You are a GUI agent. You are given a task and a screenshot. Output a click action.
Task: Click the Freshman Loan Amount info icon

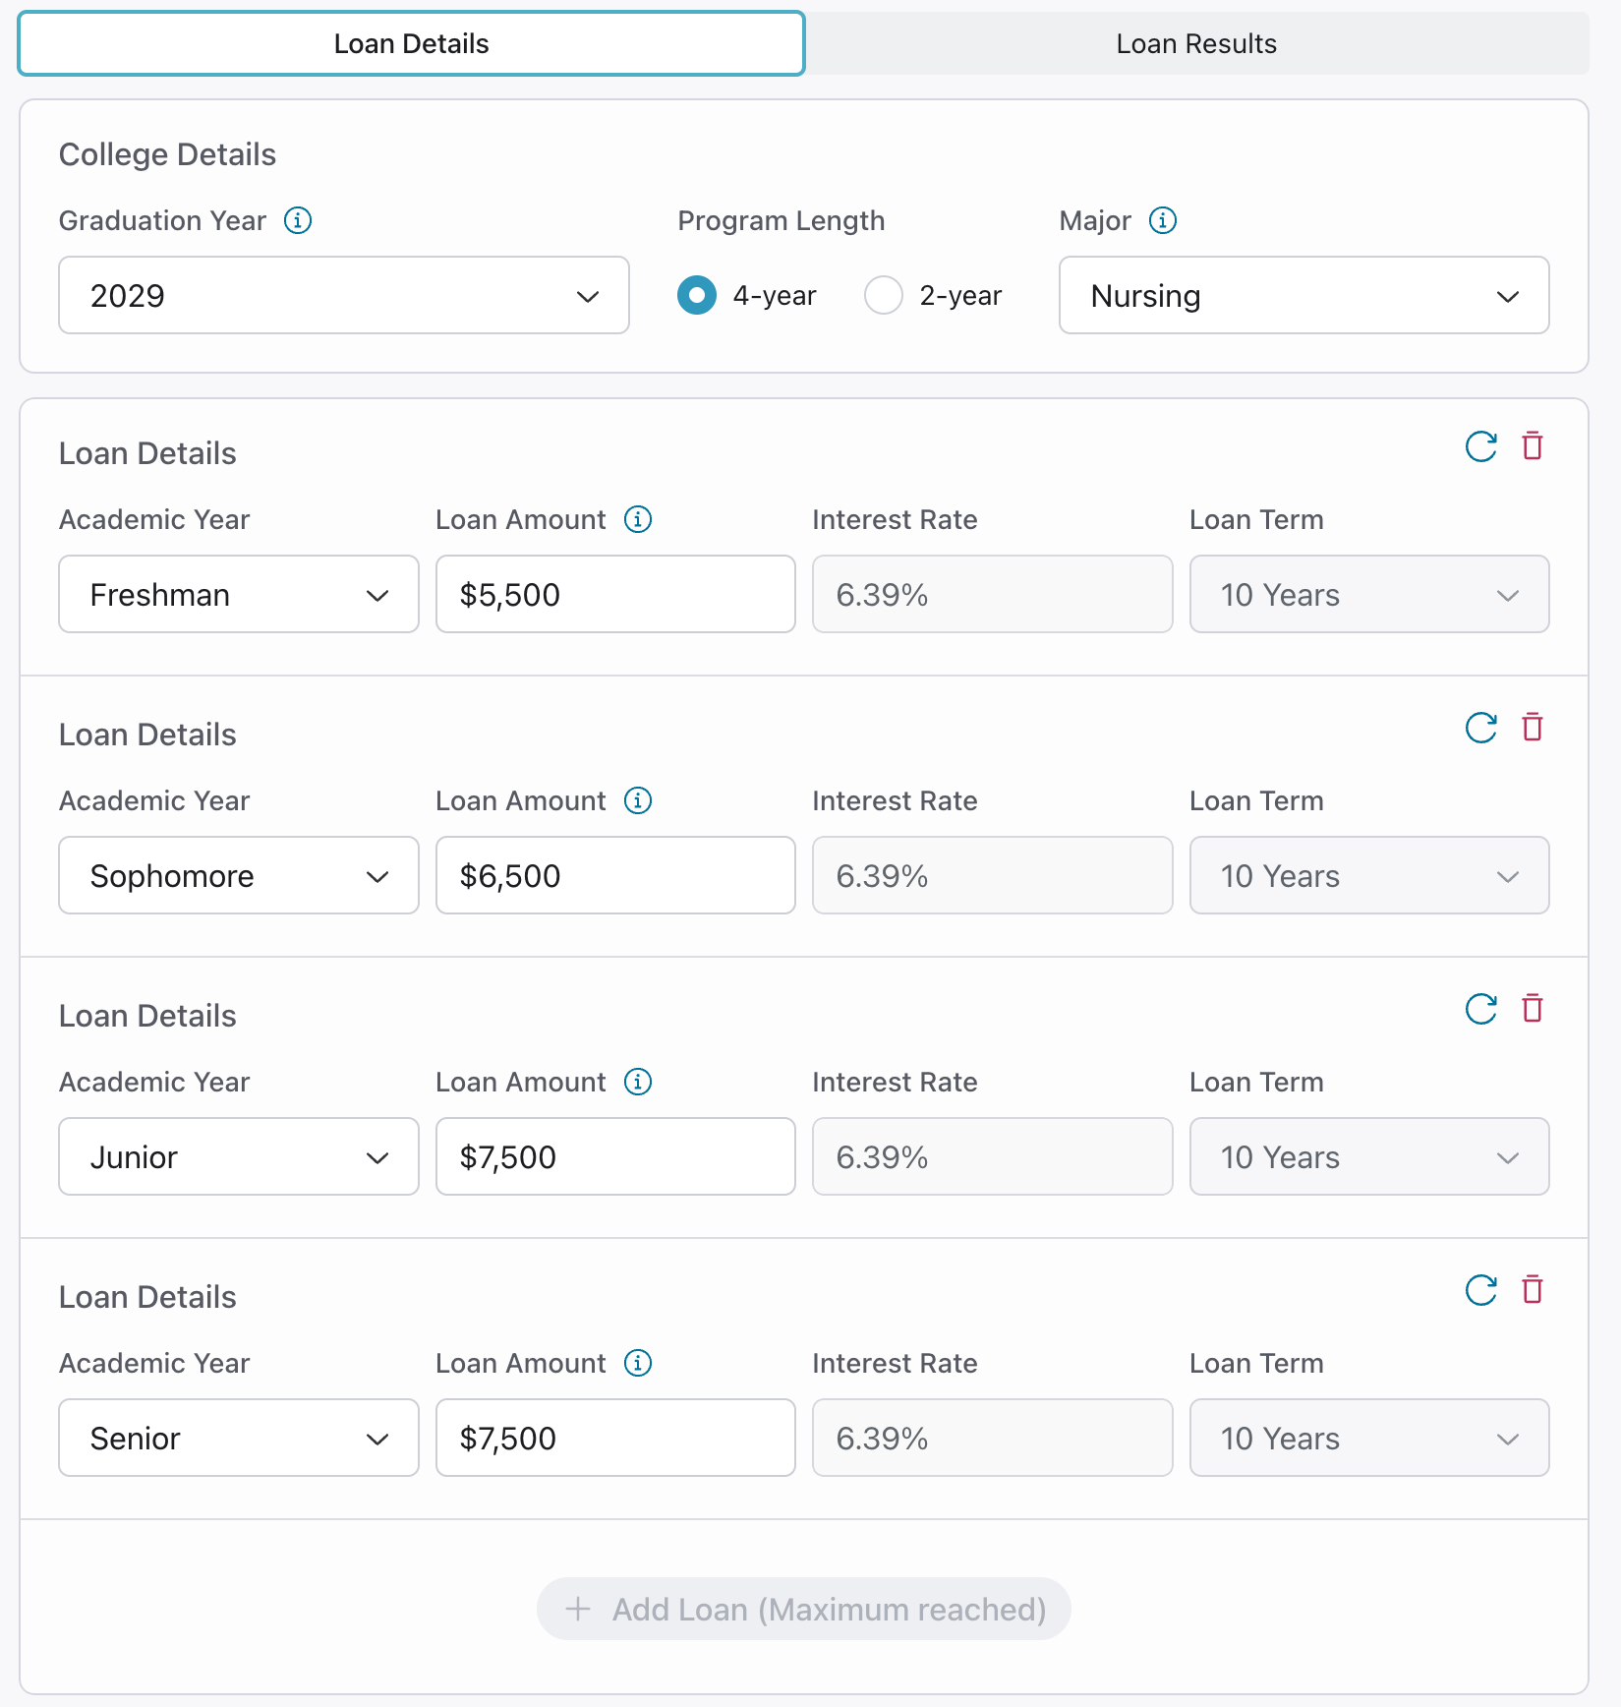[638, 519]
